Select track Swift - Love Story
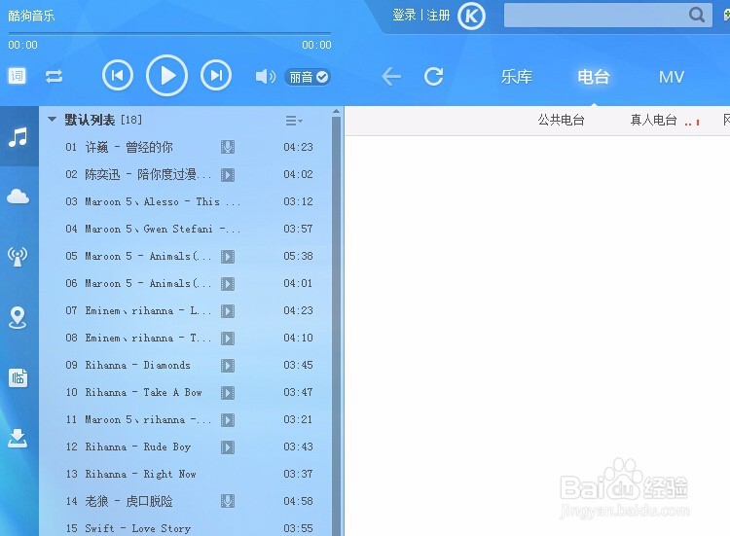Screen dimensions: 730x536 pyautogui.click(x=185, y=528)
